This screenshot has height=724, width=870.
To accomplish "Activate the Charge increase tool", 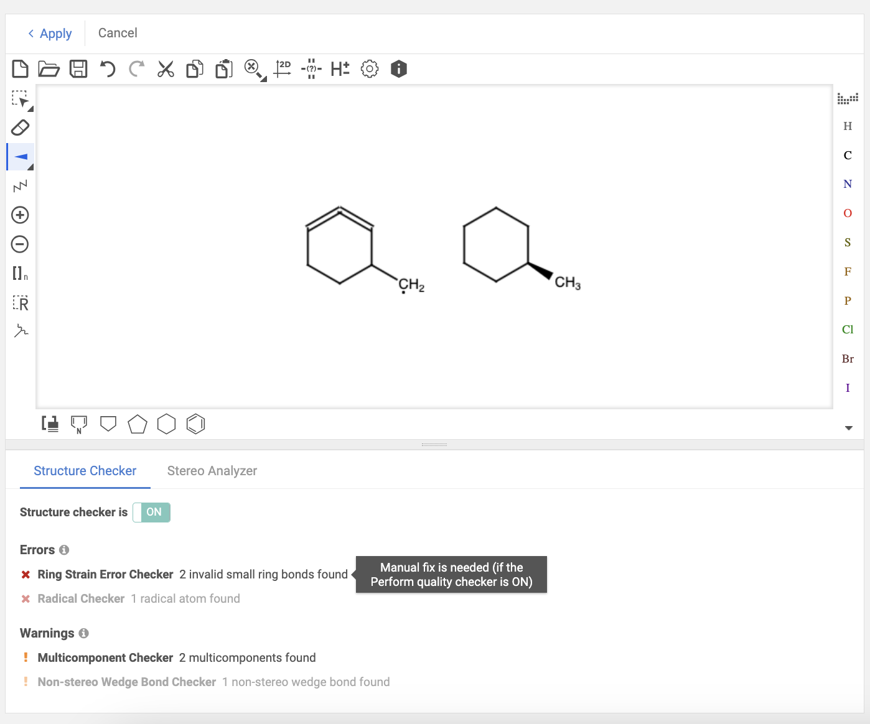I will coord(20,215).
